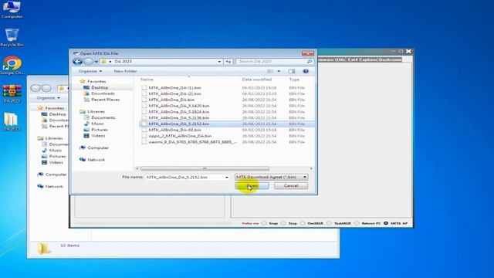Open Documents library in the dialog sidebar
494x278 pixels.
(103, 117)
